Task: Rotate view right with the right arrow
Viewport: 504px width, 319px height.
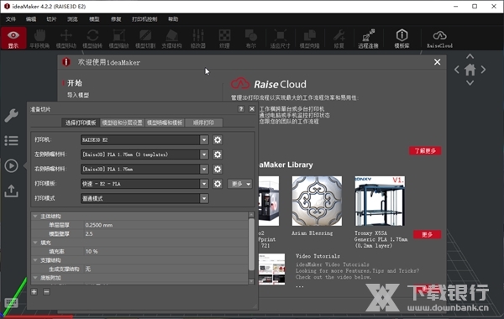Action: click(x=483, y=70)
